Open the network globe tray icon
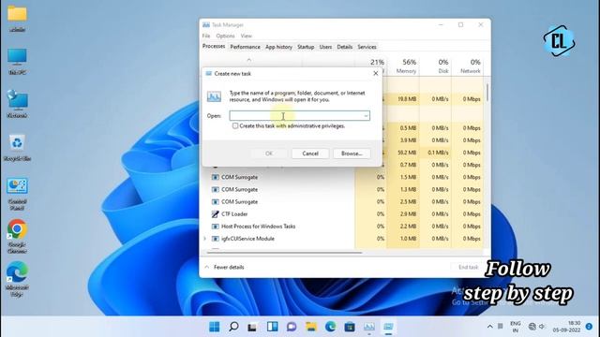Screen dimensions: 600x337 532,327
